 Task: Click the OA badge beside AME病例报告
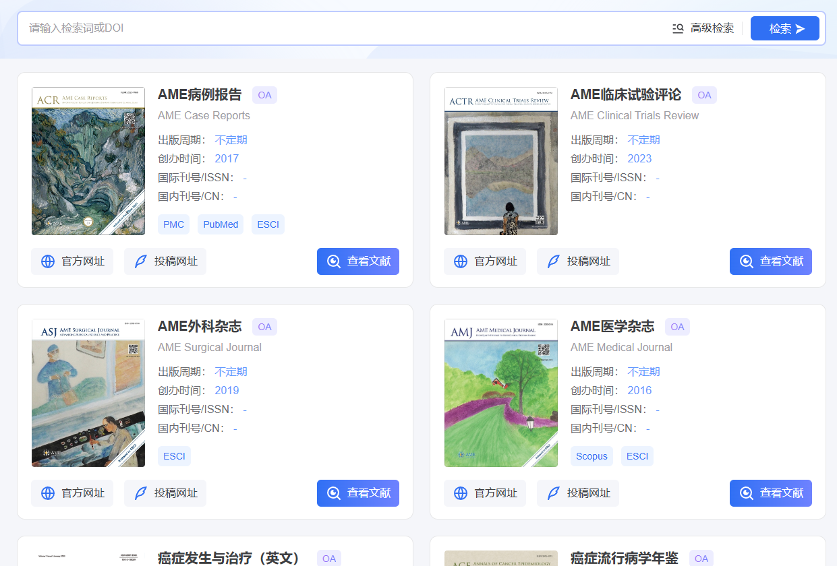[x=264, y=95]
